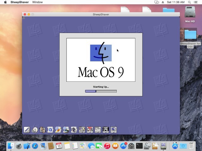The width and height of the screenshot is (202, 151).
Task: Open FaceTime in the Dock
Action: coord(99,146)
